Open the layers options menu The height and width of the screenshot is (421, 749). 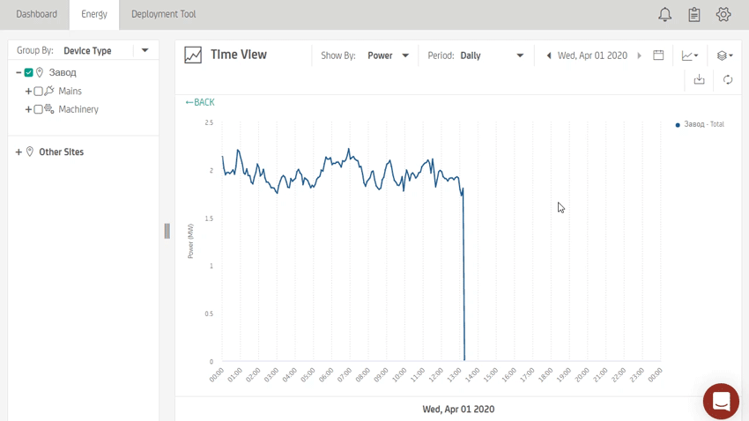pos(724,55)
